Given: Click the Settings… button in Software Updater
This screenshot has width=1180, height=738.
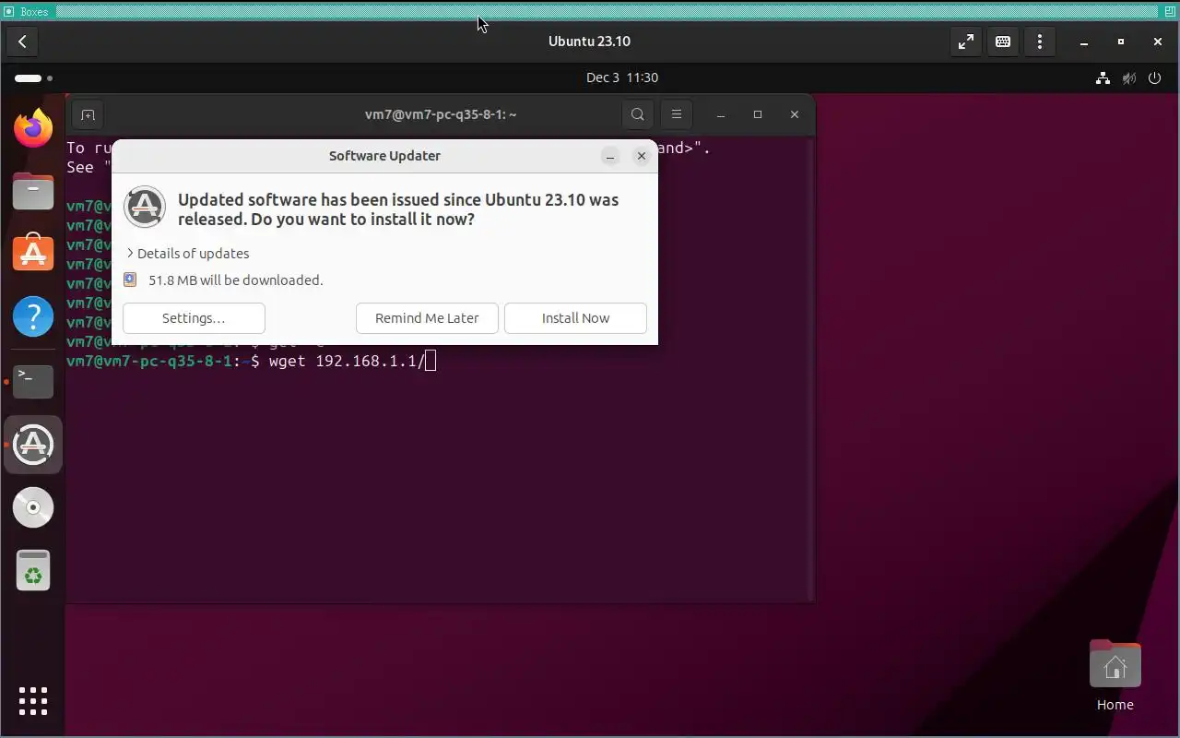Looking at the screenshot, I should coord(194,318).
